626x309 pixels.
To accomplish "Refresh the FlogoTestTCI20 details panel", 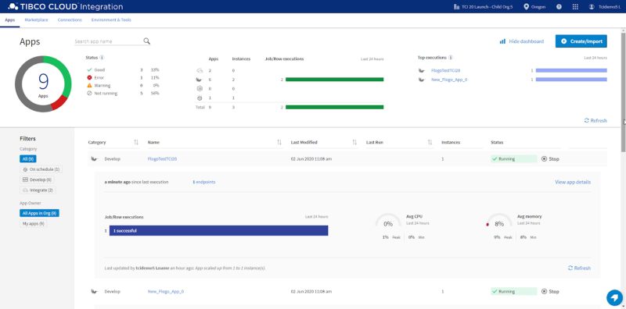I will point(579,268).
